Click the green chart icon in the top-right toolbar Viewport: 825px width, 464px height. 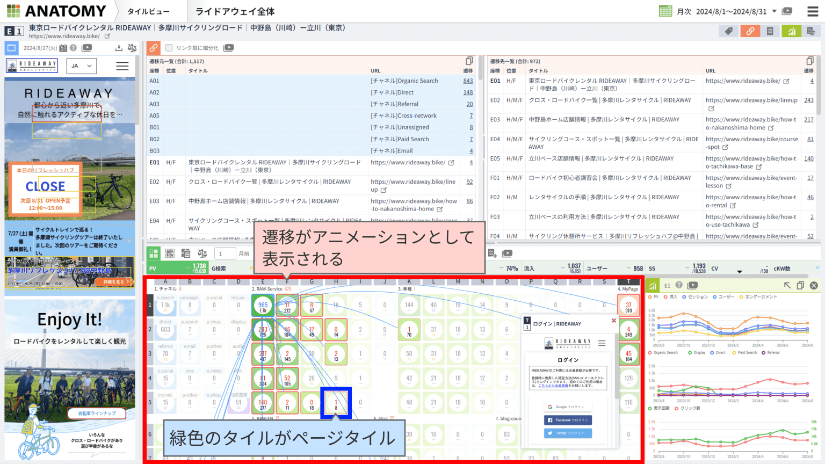791,32
